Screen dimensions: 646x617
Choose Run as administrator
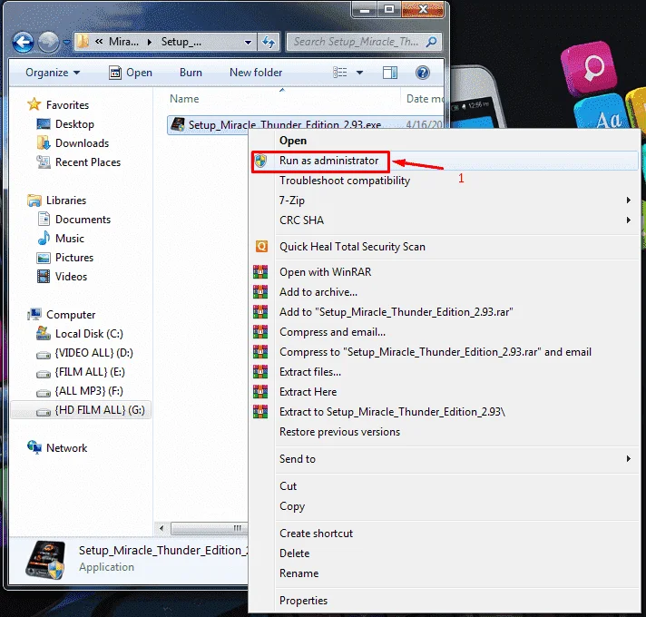pyautogui.click(x=445, y=161)
